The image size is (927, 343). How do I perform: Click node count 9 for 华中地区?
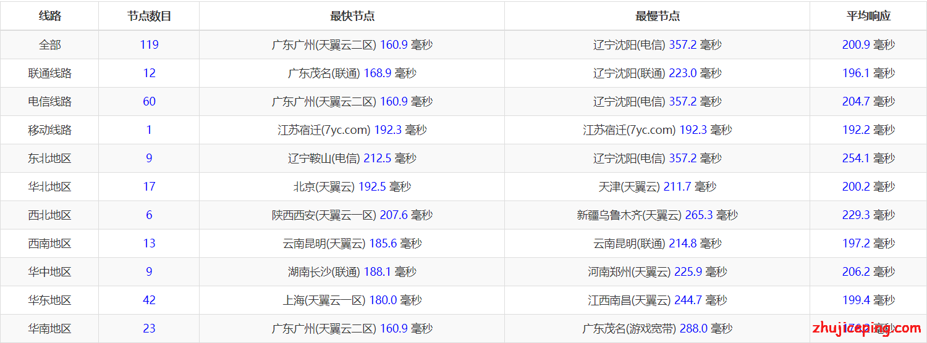(149, 271)
